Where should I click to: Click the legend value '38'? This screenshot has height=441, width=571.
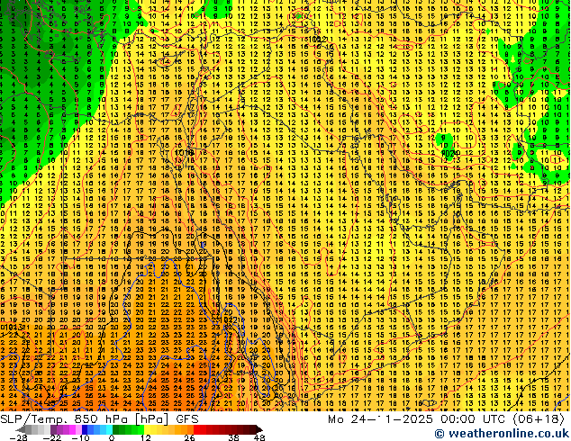tap(234, 437)
